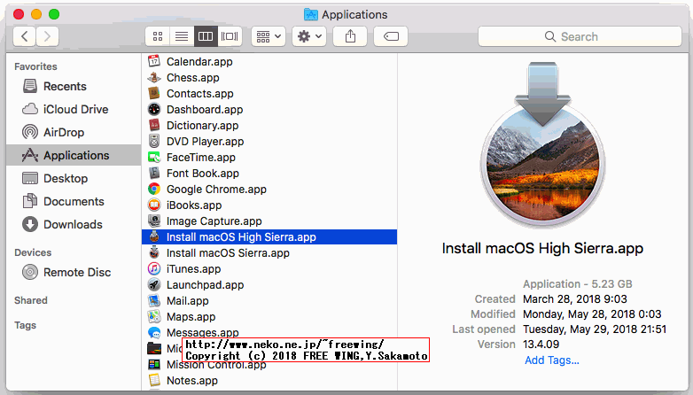This screenshot has width=693, height=395.
Task: Select the Google Chrome.app file name
Action: pyautogui.click(x=216, y=190)
